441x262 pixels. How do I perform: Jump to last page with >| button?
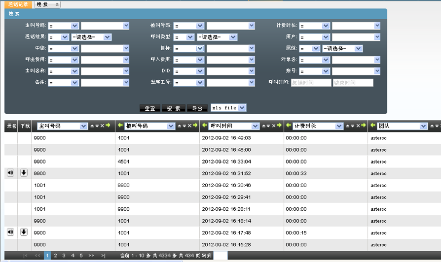point(103,256)
